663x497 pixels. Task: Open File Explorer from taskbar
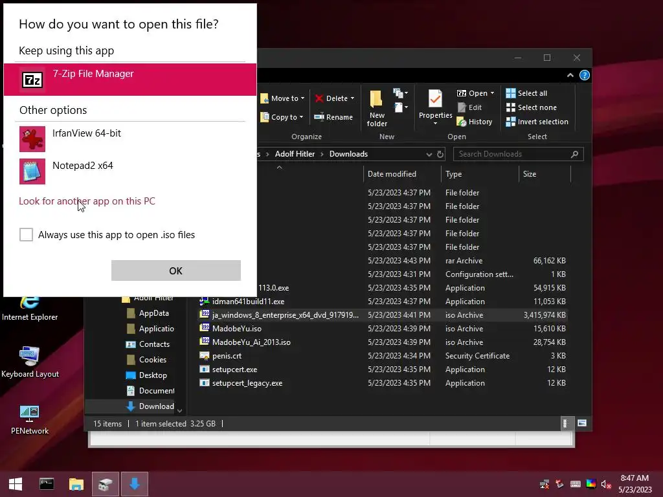click(x=76, y=484)
